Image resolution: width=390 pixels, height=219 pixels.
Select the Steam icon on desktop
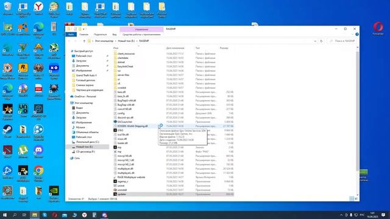click(8, 131)
